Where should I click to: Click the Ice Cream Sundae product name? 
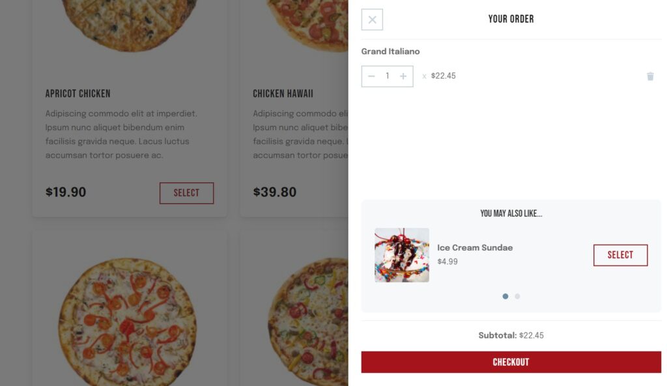click(x=475, y=247)
